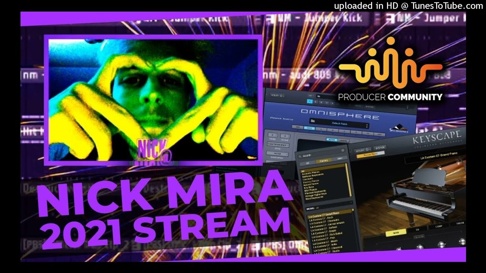
Task: Select the LA Custom C7 - Classical patch
Action: [x=328, y=248]
